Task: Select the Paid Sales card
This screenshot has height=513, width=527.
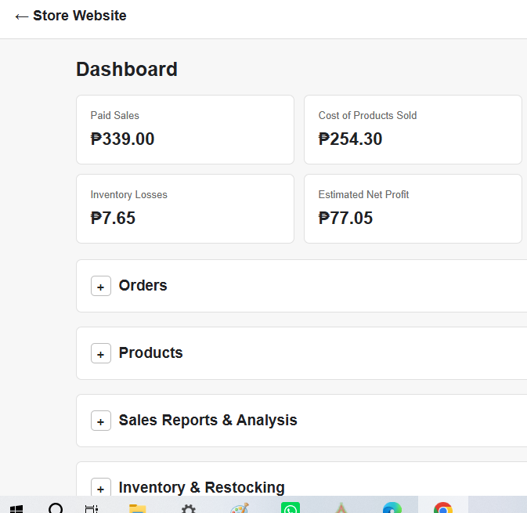Action: click(x=185, y=130)
